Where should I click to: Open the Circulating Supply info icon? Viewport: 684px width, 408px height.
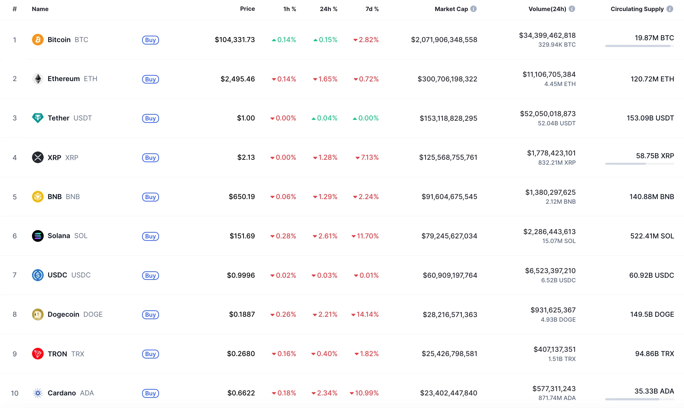point(670,9)
